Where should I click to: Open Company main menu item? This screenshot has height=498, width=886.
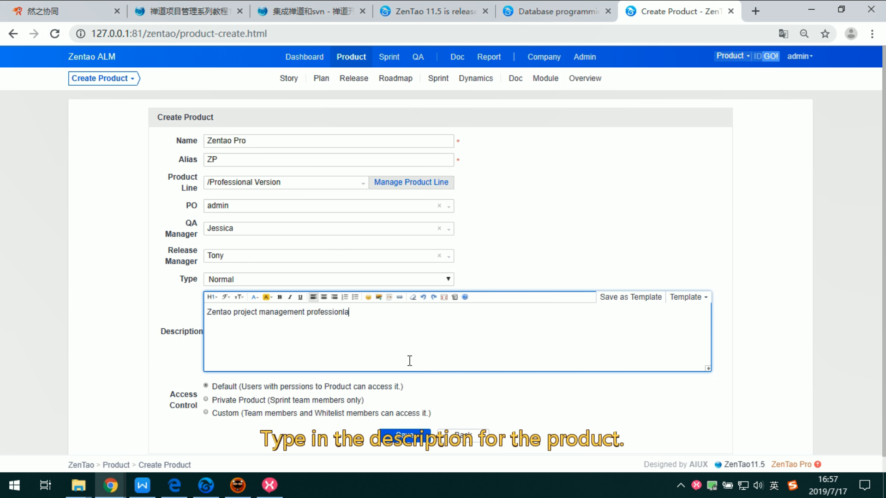click(544, 57)
